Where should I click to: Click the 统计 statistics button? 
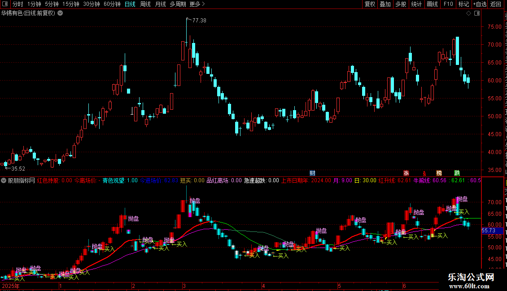coord(416,4)
